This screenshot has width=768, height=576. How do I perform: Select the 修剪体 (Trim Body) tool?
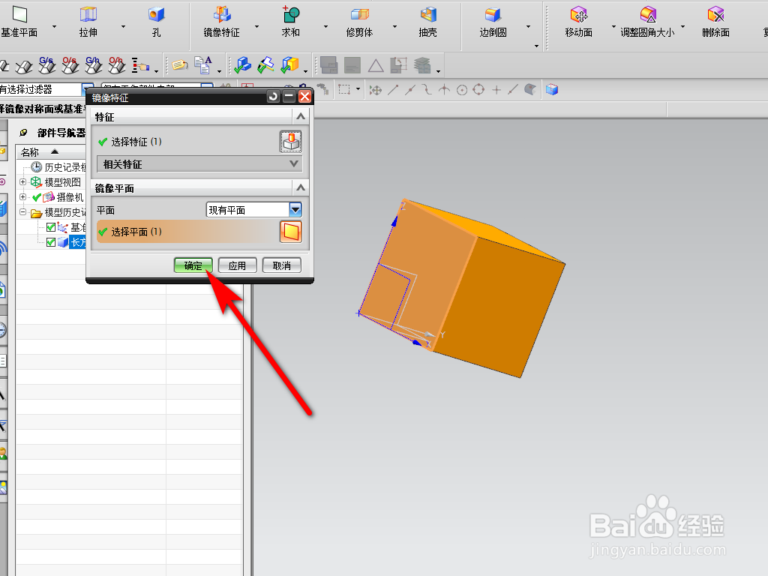coord(359,22)
